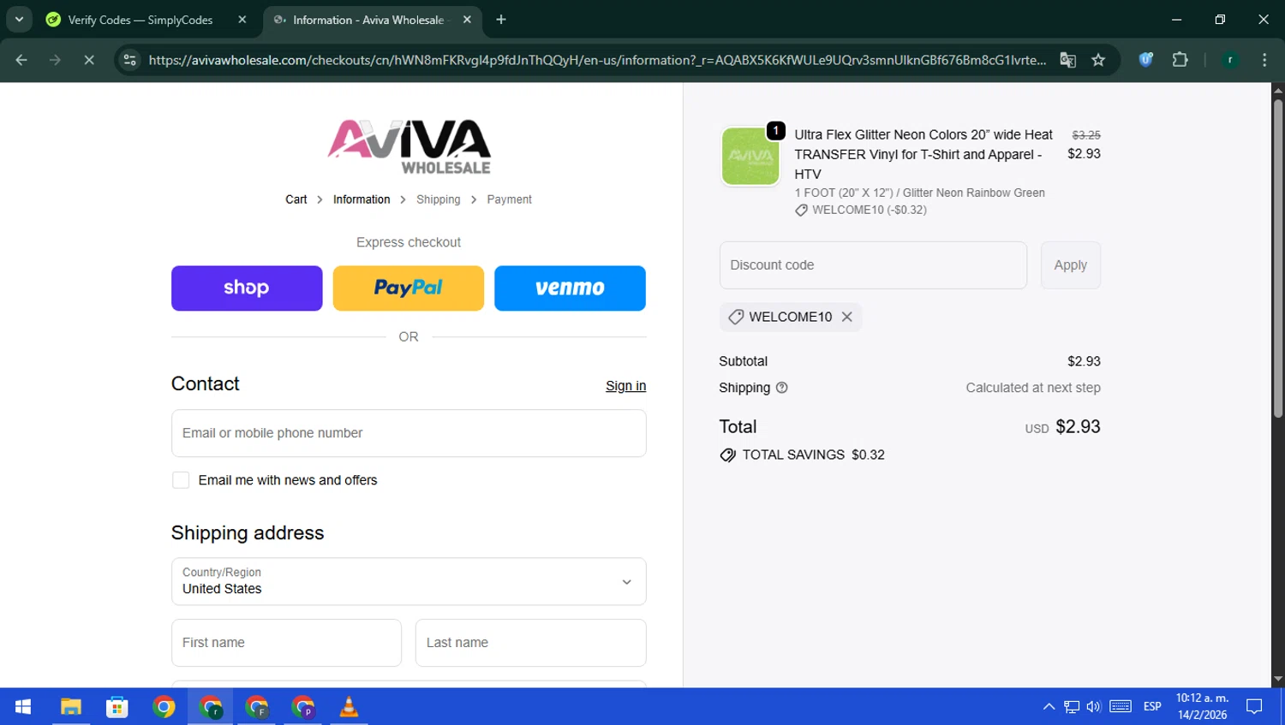1285x725 pixels.
Task: Check out with Venmo
Action: [x=570, y=288]
